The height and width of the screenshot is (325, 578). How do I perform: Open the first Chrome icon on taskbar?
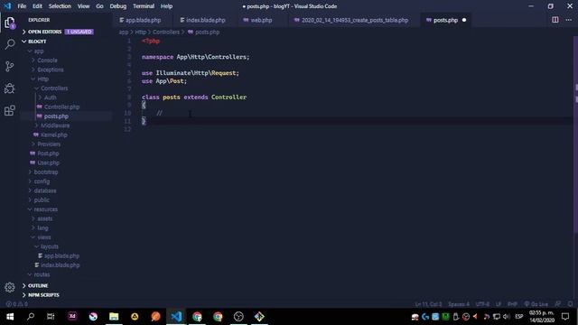[197, 317]
